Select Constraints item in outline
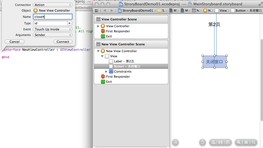Image resolution: width=263 pixels, height=148 pixels. pos(123,71)
